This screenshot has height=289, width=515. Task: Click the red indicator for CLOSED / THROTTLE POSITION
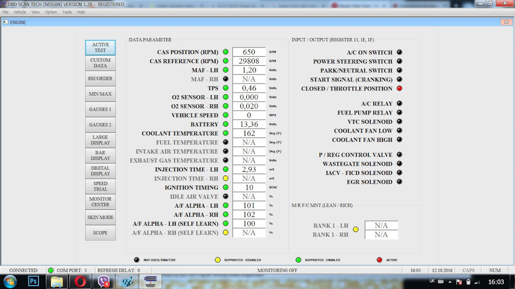tap(399, 88)
